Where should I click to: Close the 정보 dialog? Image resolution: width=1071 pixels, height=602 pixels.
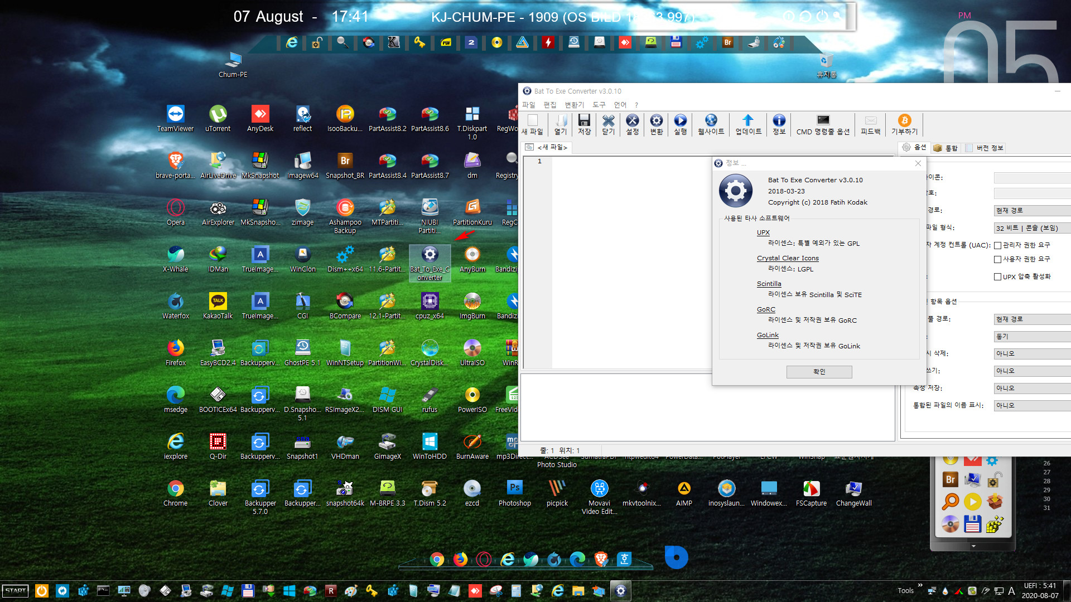click(918, 163)
